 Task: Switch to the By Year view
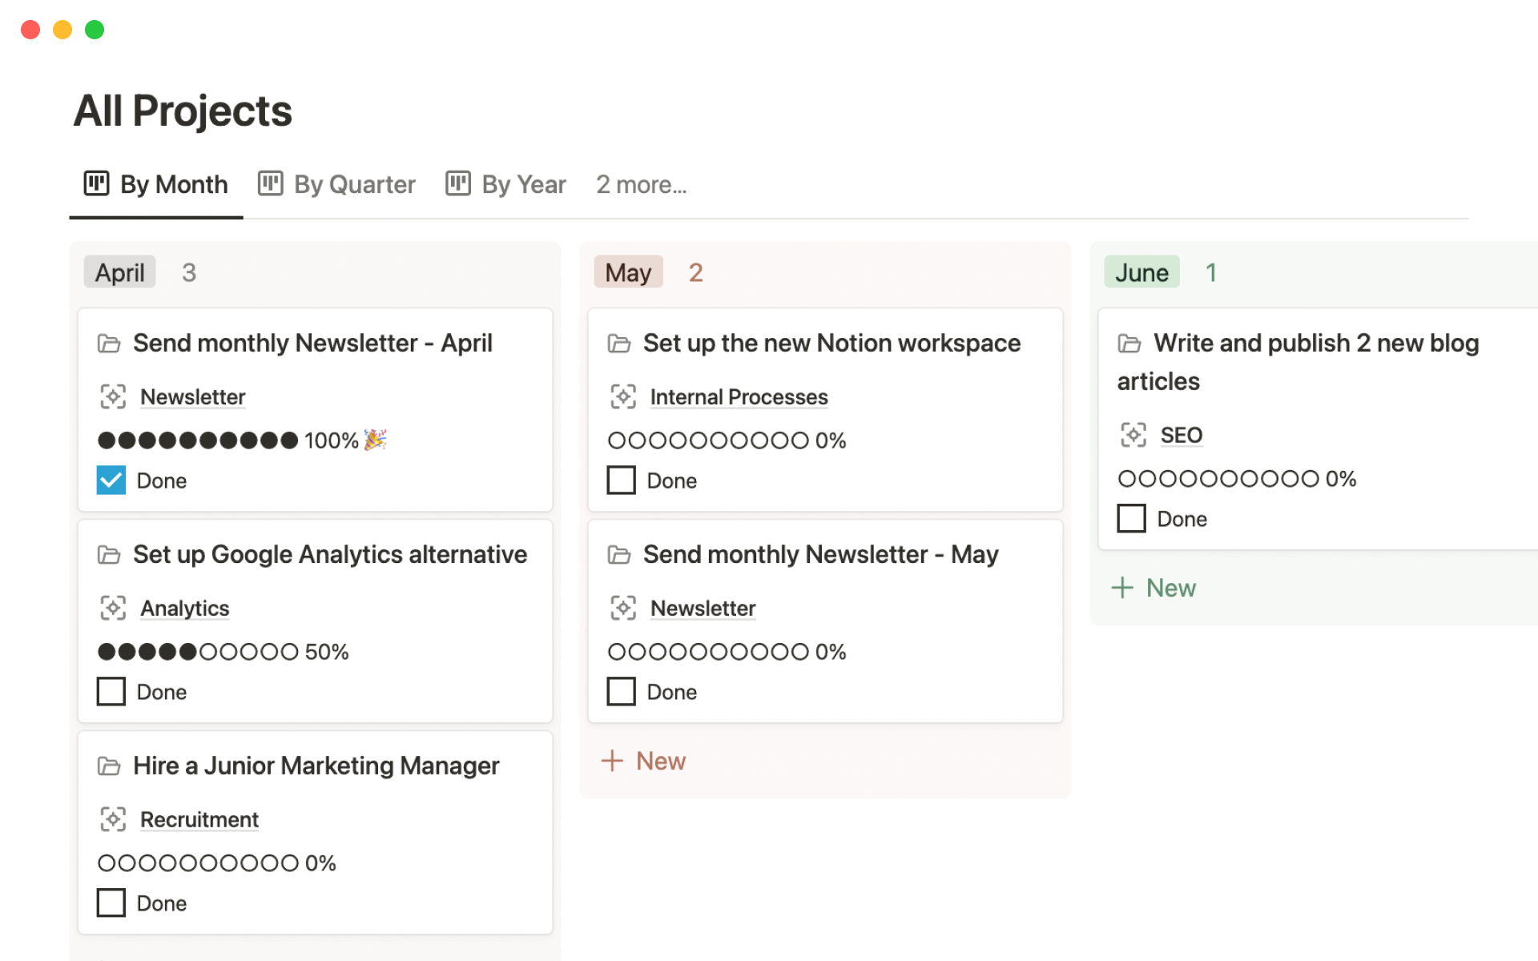(x=523, y=183)
